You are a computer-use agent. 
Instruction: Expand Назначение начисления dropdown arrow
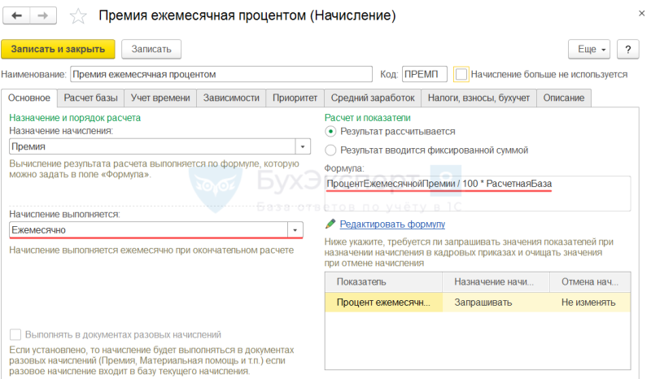[x=303, y=146]
